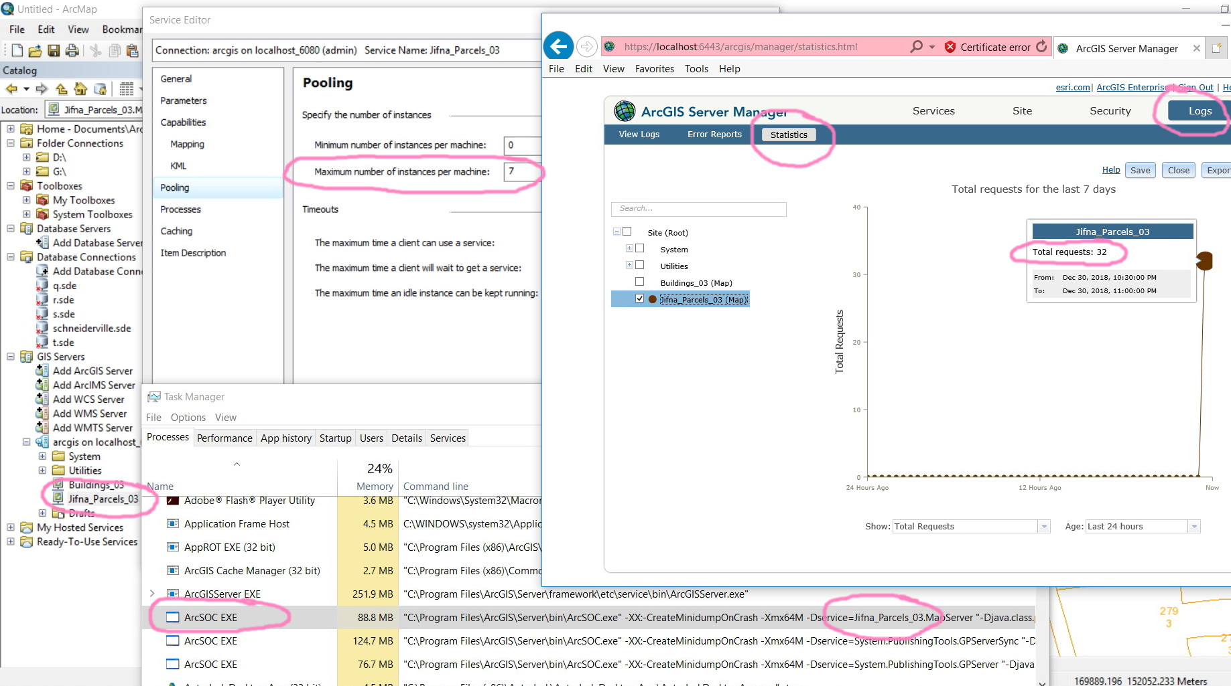This screenshot has width=1231, height=686.
Task: Toggle the Site (Root) checkbox
Action: click(627, 232)
